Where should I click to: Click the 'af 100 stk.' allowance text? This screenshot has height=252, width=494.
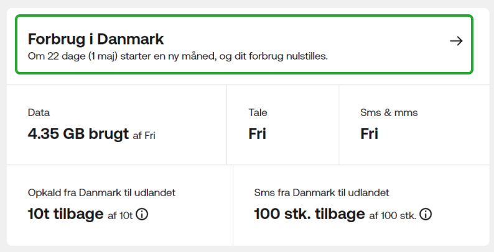392,215
